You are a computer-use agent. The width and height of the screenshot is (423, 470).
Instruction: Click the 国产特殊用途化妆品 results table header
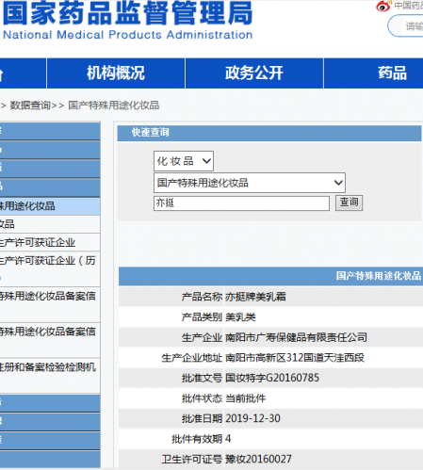tap(270, 276)
